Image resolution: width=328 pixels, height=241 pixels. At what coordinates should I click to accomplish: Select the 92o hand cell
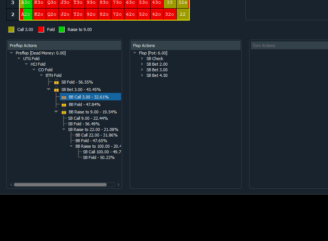point(91,15)
